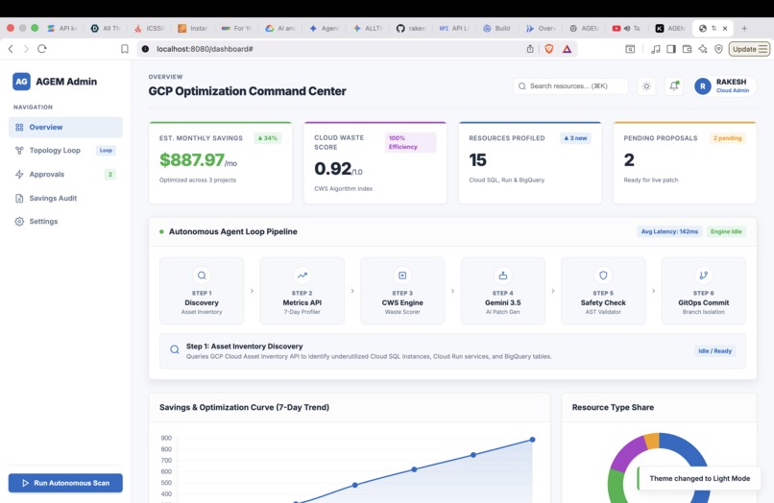Screen dimensions: 774x503
Task: Go to Approvals page
Action: point(65,175)
